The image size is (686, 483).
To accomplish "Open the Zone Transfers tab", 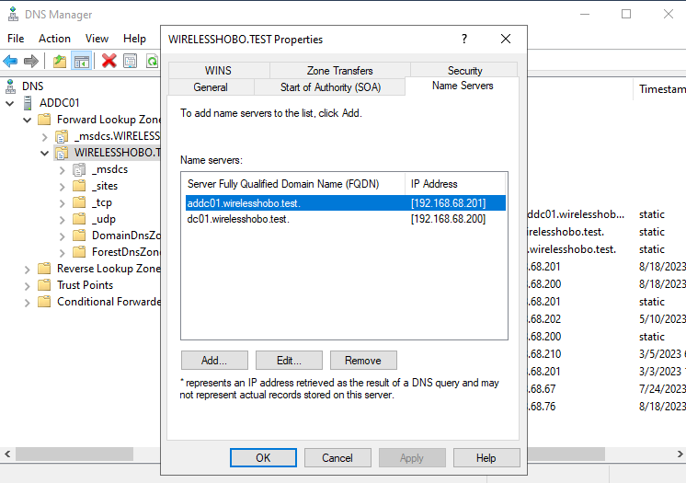I will [x=339, y=71].
